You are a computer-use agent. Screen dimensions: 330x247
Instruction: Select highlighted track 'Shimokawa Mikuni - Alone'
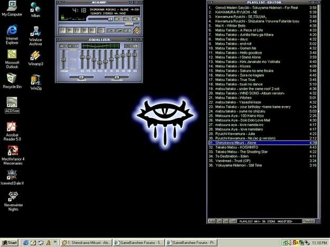tap(262, 142)
